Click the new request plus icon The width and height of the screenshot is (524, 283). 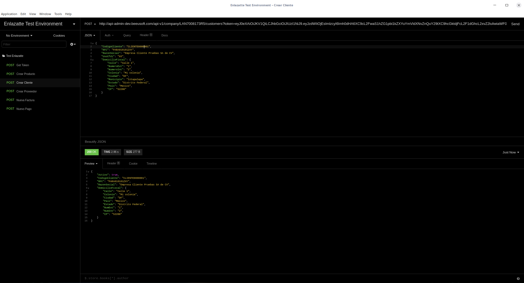coord(71,44)
